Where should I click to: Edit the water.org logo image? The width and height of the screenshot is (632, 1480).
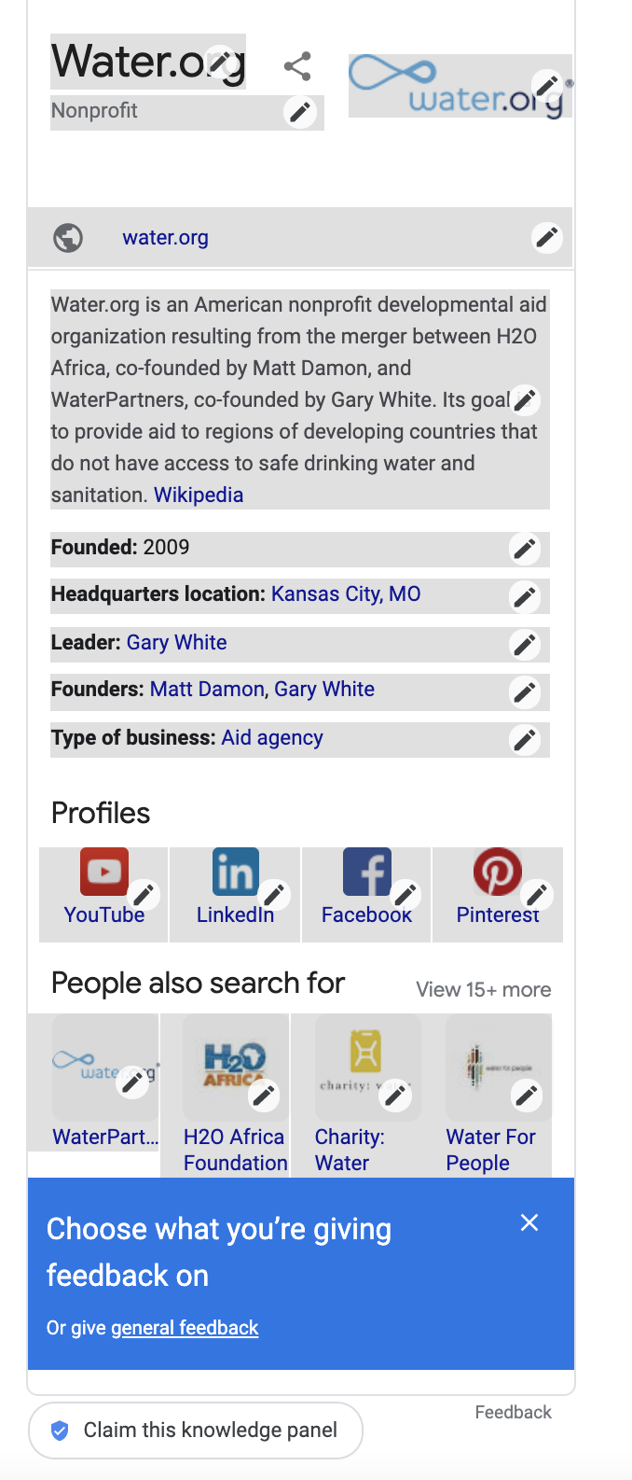tap(547, 86)
